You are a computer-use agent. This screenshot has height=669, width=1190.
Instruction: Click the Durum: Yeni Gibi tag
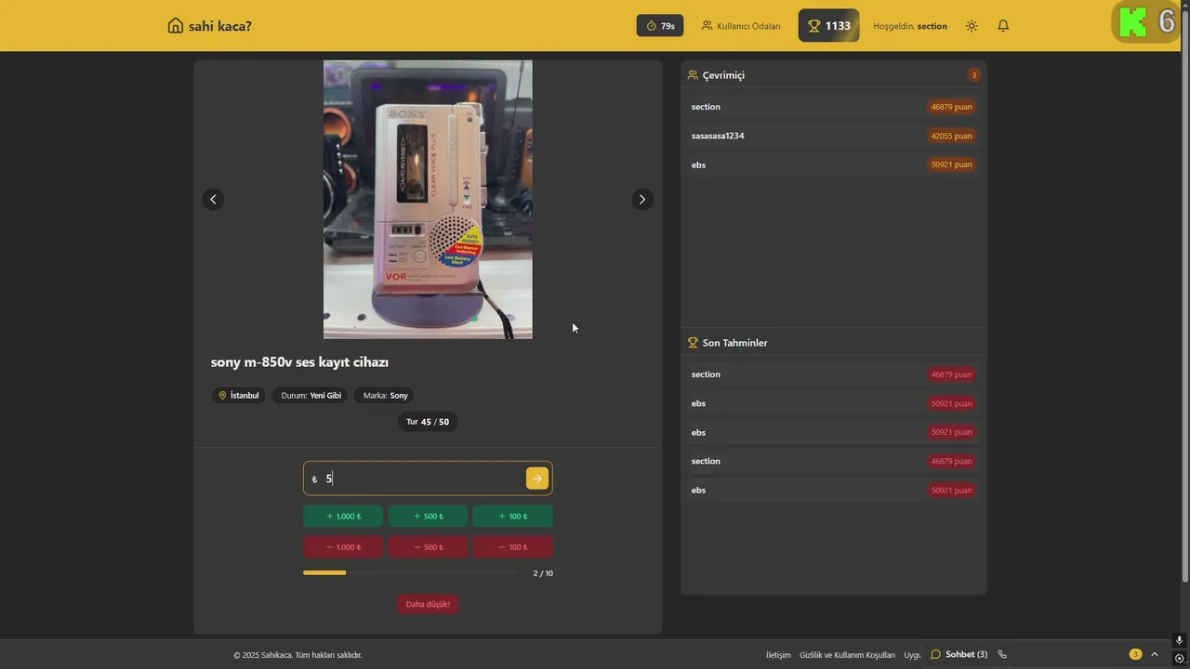[x=311, y=395]
